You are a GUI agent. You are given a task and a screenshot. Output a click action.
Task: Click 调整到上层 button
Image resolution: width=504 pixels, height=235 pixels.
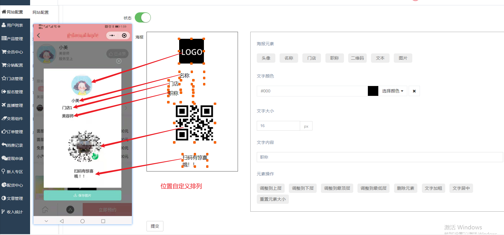pos(271,188)
